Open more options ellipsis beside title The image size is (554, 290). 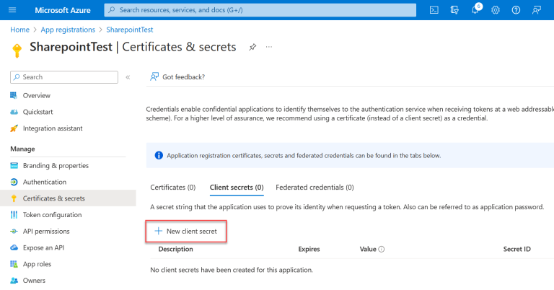269,47
